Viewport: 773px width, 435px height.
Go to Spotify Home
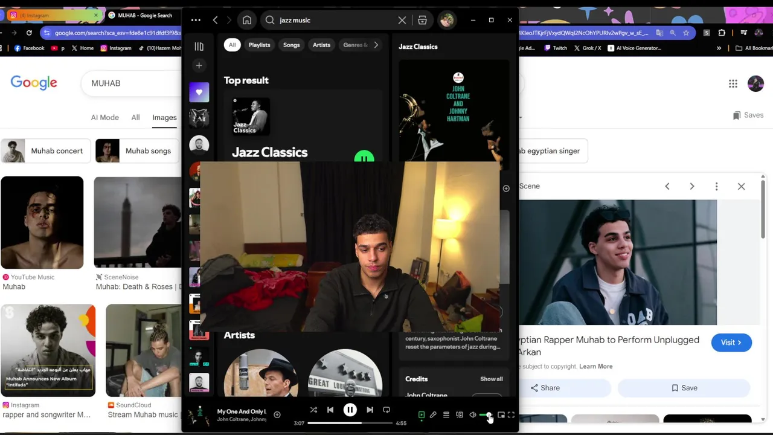click(x=247, y=20)
